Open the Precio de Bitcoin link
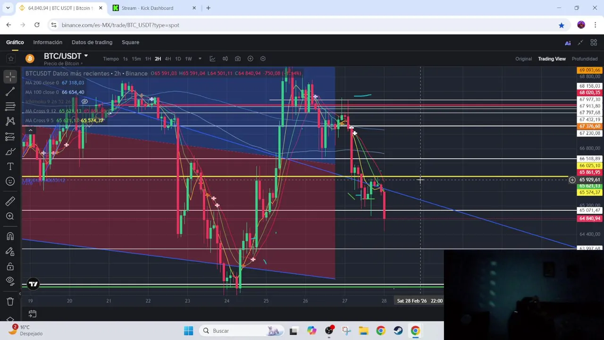The width and height of the screenshot is (604, 340). (63, 64)
